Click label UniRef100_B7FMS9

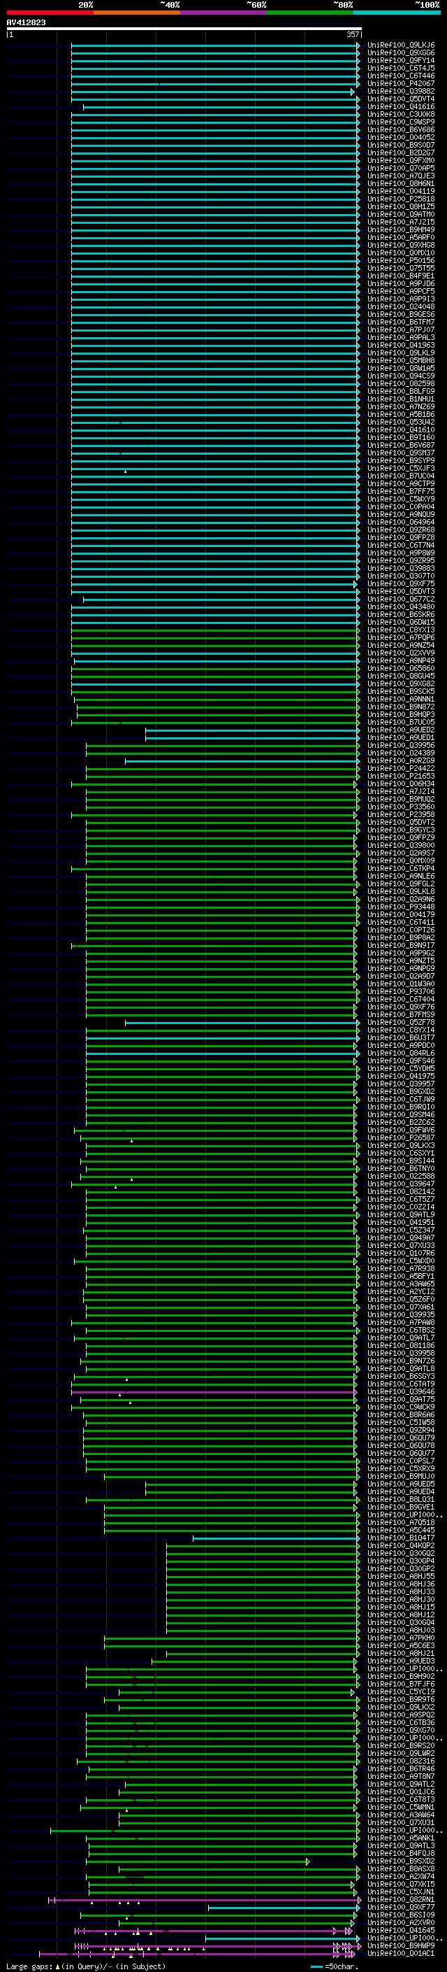coord(401,1014)
